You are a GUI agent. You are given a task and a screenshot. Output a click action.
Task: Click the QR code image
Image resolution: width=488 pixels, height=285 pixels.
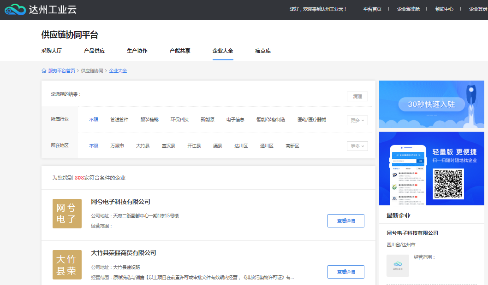coord(448,184)
